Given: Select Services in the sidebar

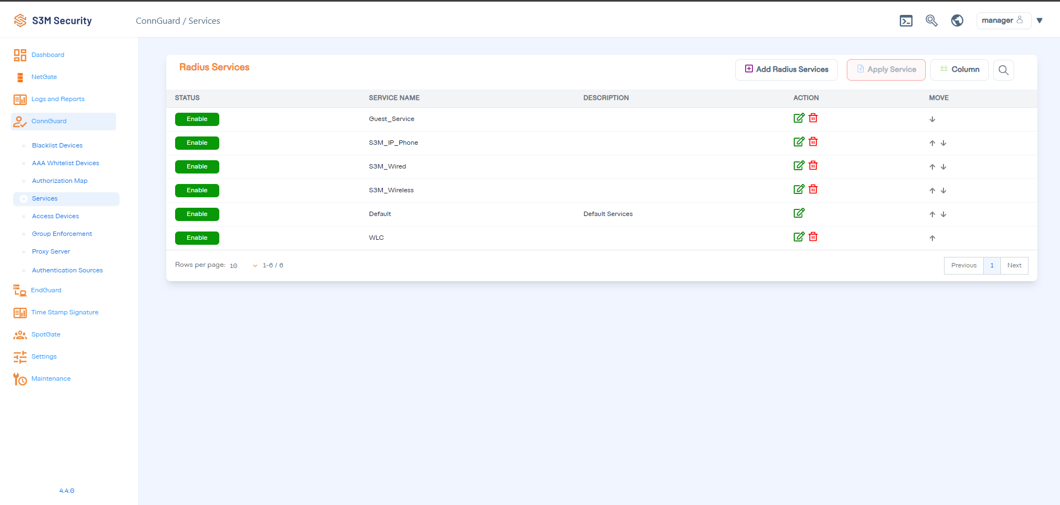Looking at the screenshot, I should pyautogui.click(x=66, y=199).
